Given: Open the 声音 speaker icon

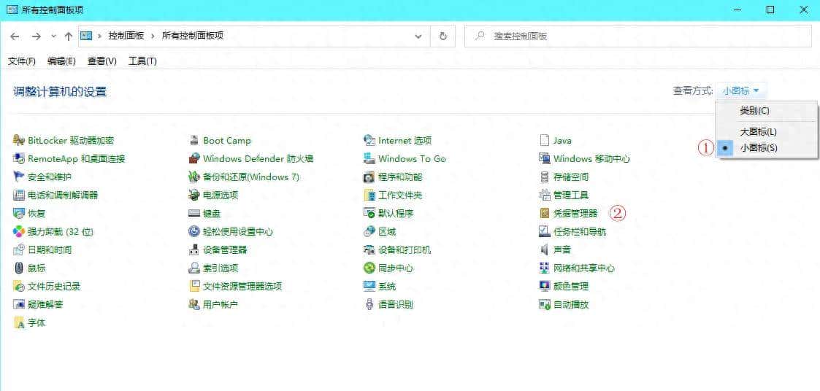Looking at the screenshot, I should point(545,249).
